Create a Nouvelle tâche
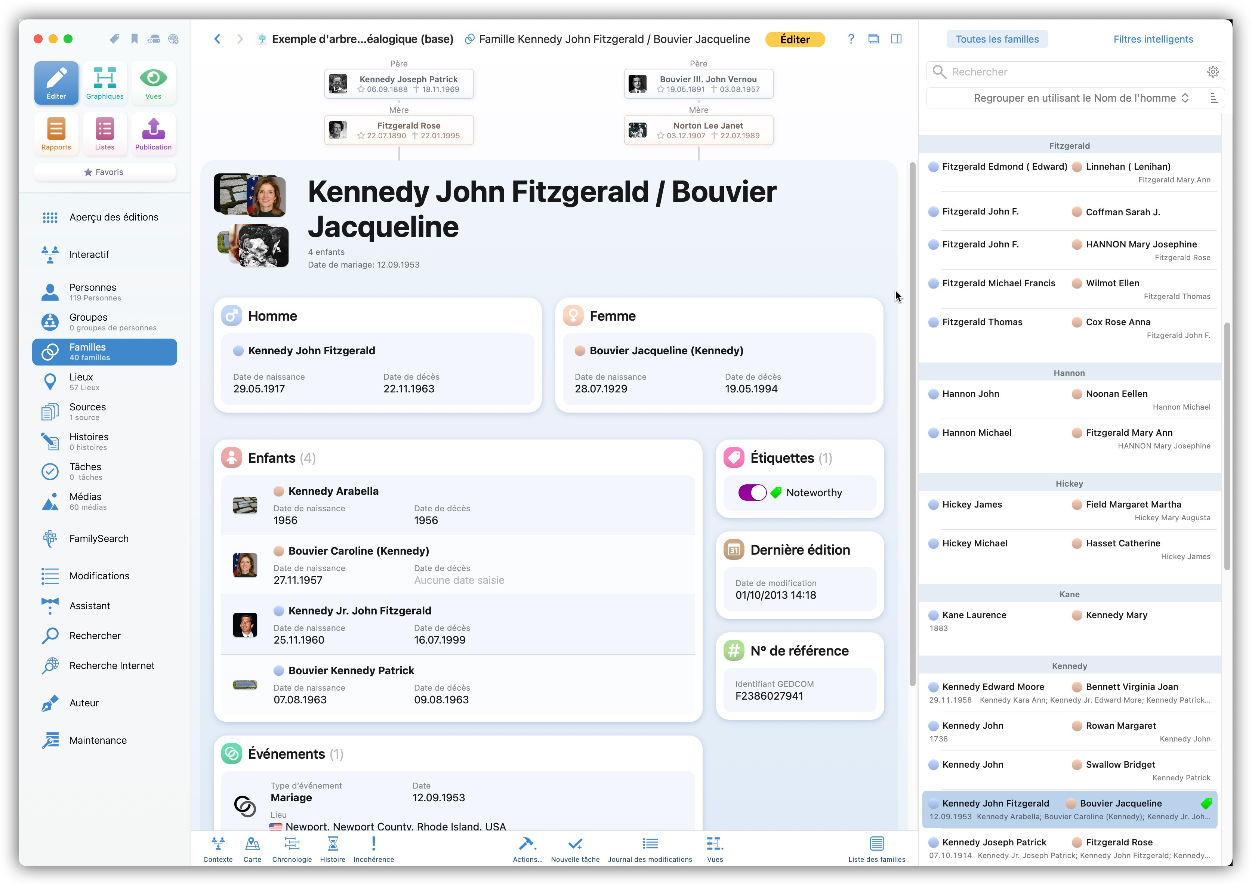This screenshot has height=885, width=1252. click(x=575, y=849)
